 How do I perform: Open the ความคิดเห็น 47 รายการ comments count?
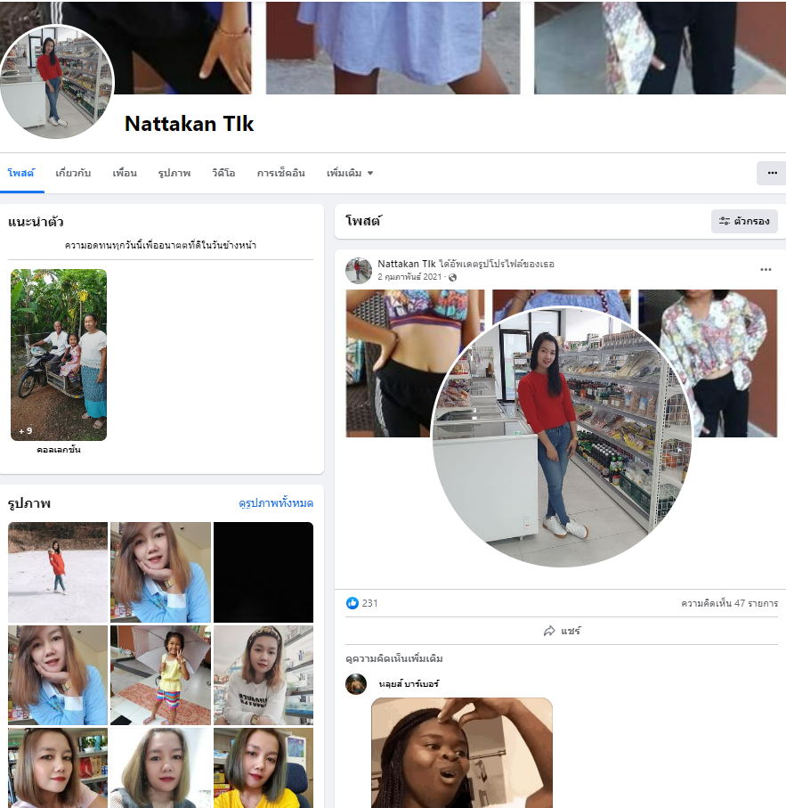(729, 603)
